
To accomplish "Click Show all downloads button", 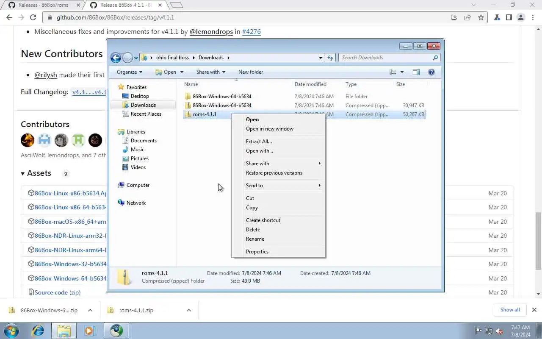I will tap(510, 310).
